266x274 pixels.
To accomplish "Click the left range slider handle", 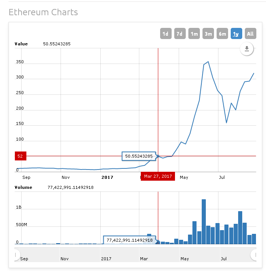I will click(17, 255).
